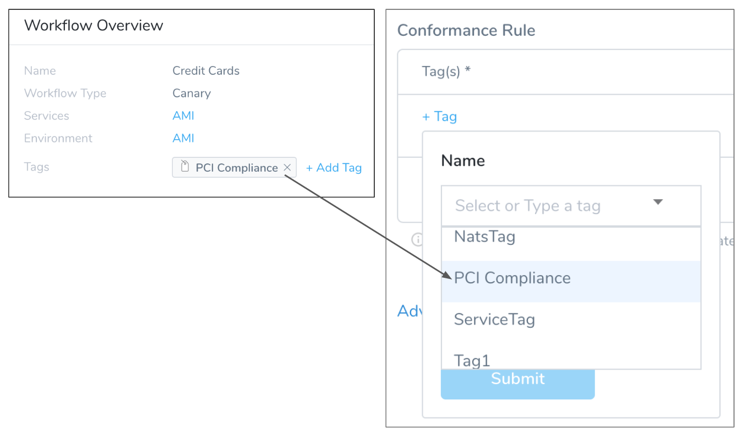Click the tag icon inside PCI Compliance chip

[185, 167]
